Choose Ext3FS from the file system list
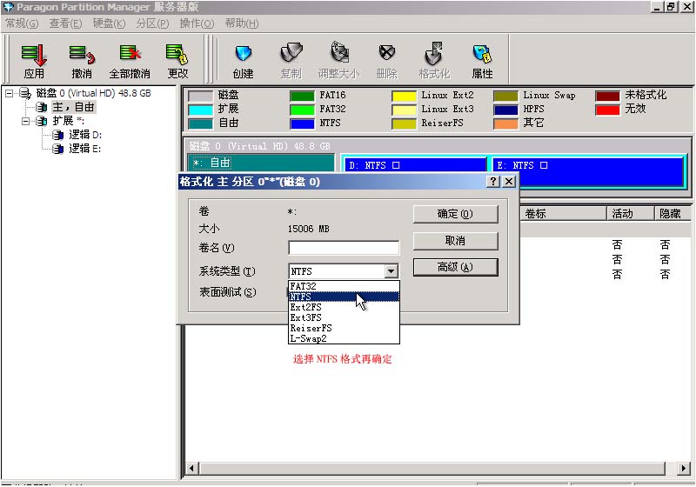The width and height of the screenshot is (696, 487). 344,317
